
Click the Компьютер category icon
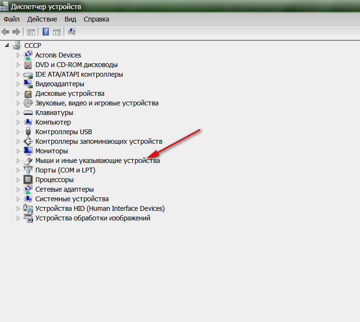[x=28, y=122]
